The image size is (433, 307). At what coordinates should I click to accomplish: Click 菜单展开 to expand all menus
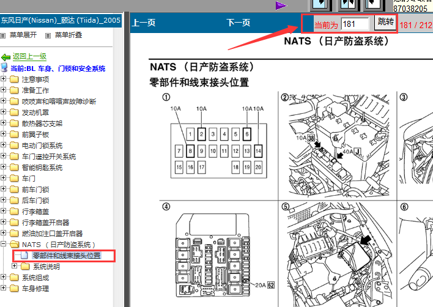coord(23,35)
